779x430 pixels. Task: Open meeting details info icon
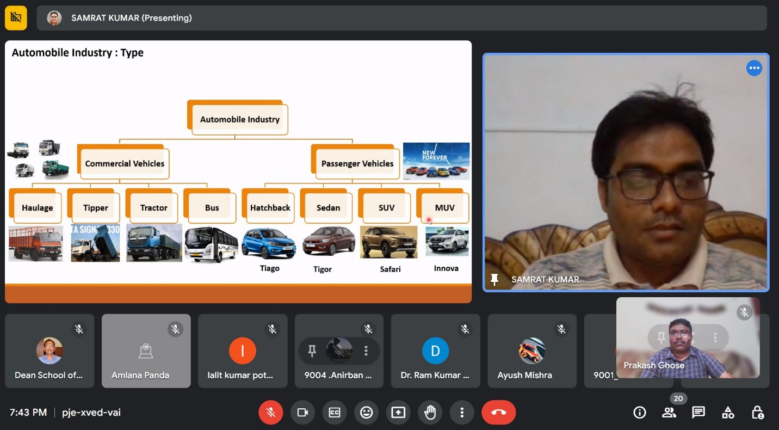pyautogui.click(x=640, y=413)
